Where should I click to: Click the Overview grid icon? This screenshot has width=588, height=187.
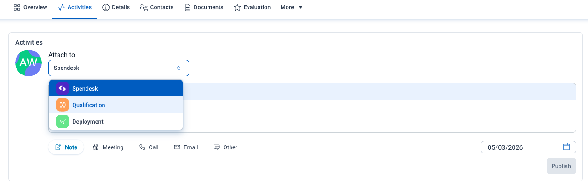pos(17,7)
